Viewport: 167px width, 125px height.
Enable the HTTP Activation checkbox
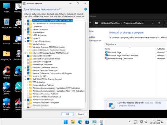[x=28, y=35]
